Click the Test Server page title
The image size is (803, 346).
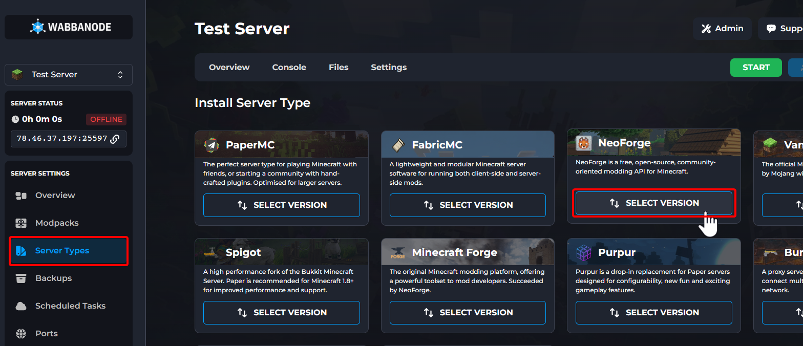click(242, 29)
